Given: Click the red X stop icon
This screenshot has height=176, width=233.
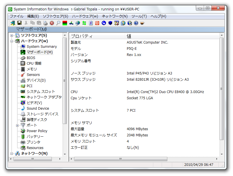Looking at the screenshot, I should click(x=52, y=23).
